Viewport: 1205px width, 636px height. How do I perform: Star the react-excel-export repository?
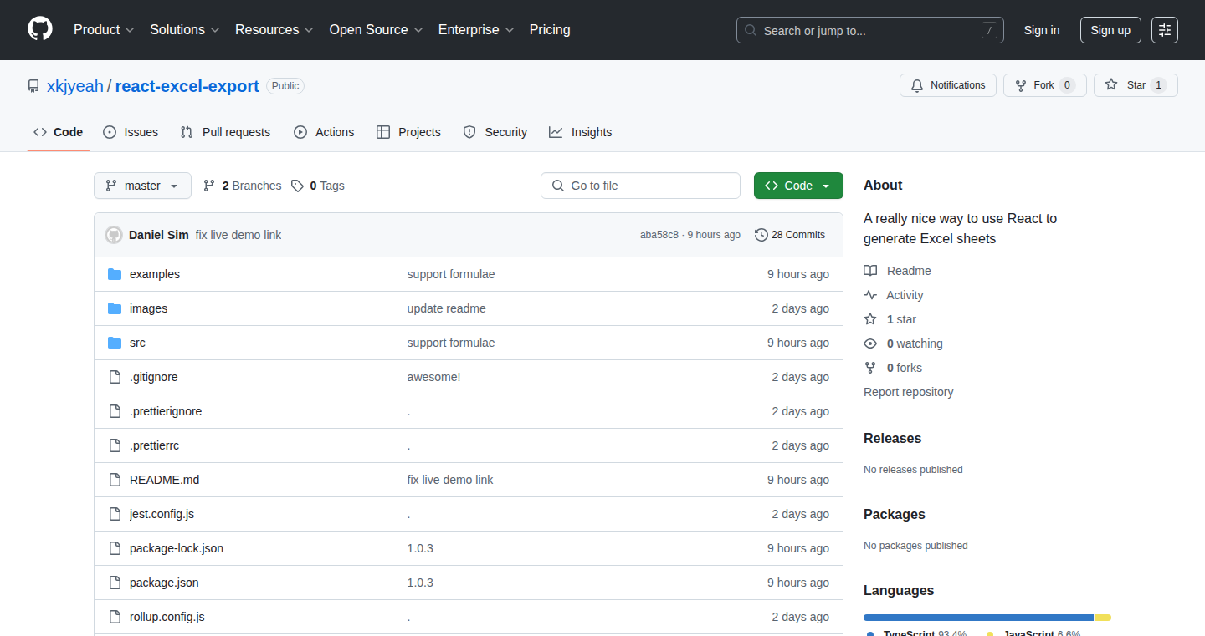1136,85
